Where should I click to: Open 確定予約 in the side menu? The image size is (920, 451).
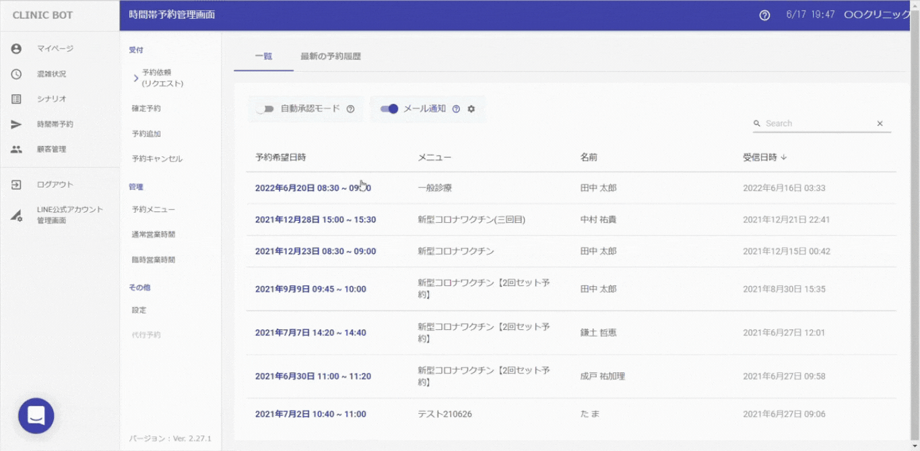(146, 108)
